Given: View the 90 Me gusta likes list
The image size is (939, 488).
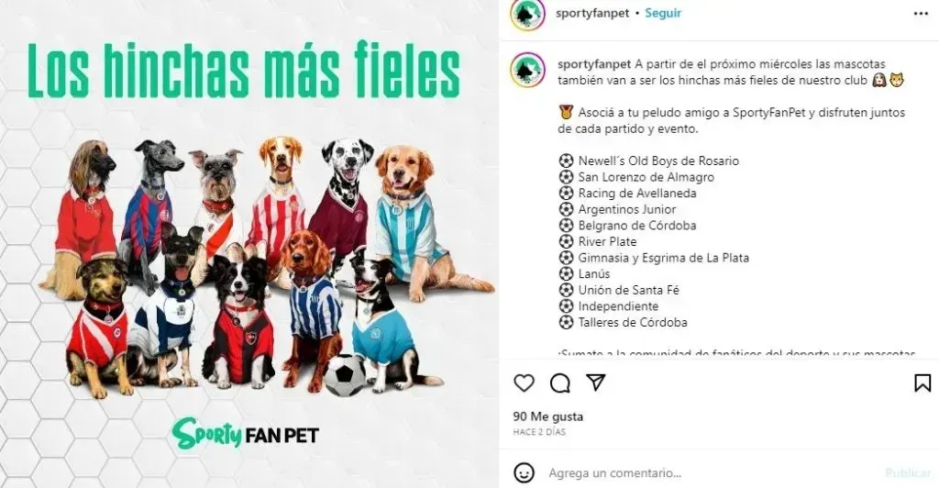Looking at the screenshot, I should (x=548, y=416).
